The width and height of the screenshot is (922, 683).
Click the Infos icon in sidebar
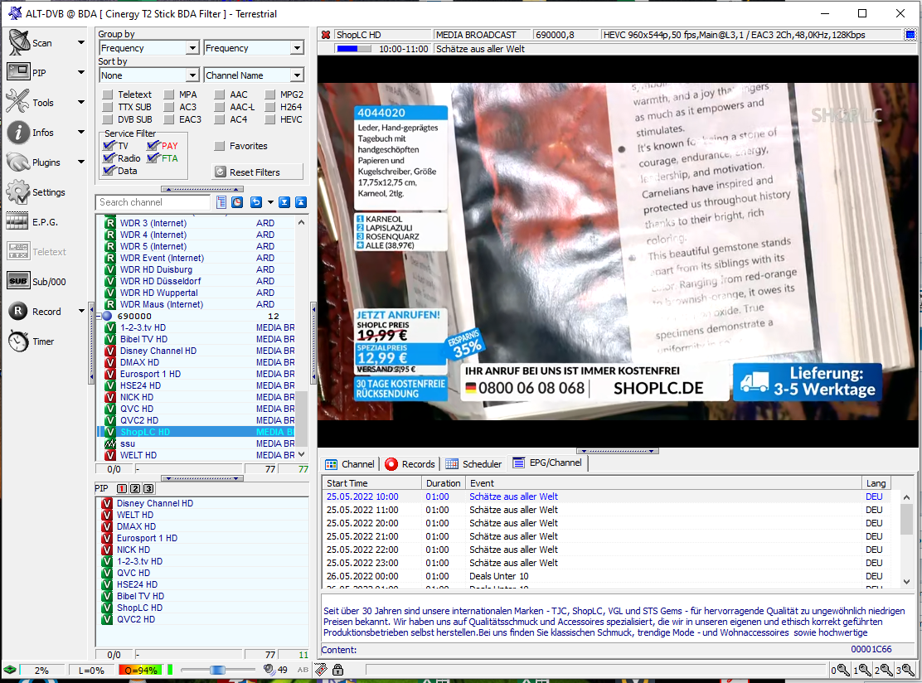tap(18, 132)
